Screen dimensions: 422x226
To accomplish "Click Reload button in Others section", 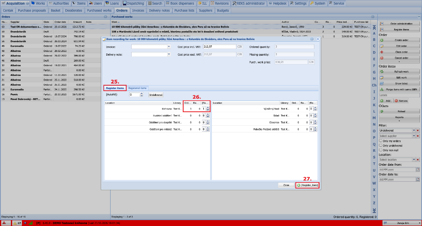I will point(399,111).
